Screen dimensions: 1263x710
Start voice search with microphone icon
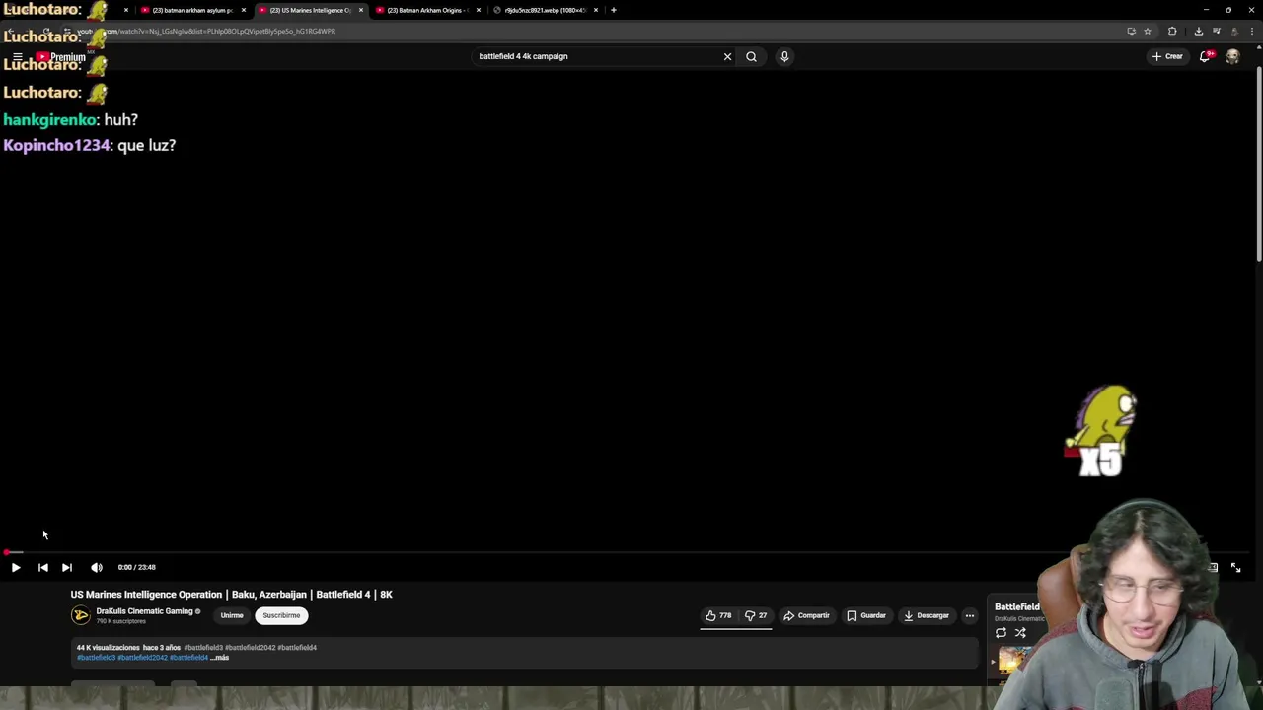pyautogui.click(x=784, y=56)
